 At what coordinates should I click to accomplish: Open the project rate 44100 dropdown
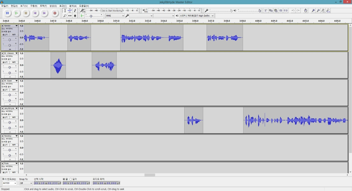(x=9, y=183)
